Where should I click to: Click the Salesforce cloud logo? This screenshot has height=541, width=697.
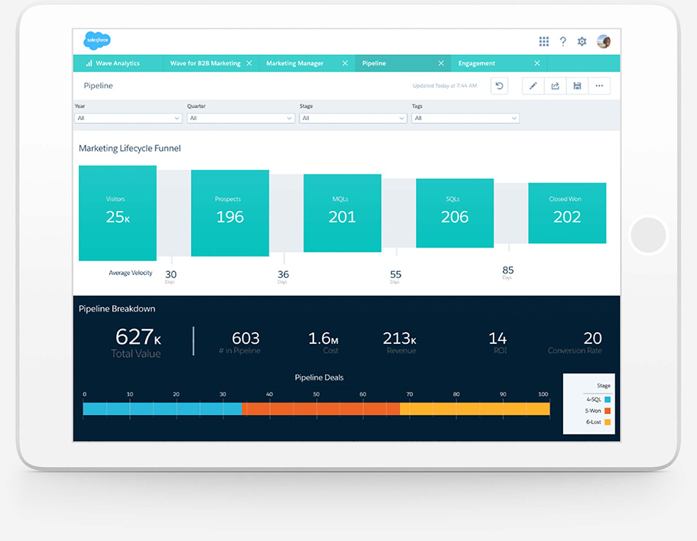96,40
